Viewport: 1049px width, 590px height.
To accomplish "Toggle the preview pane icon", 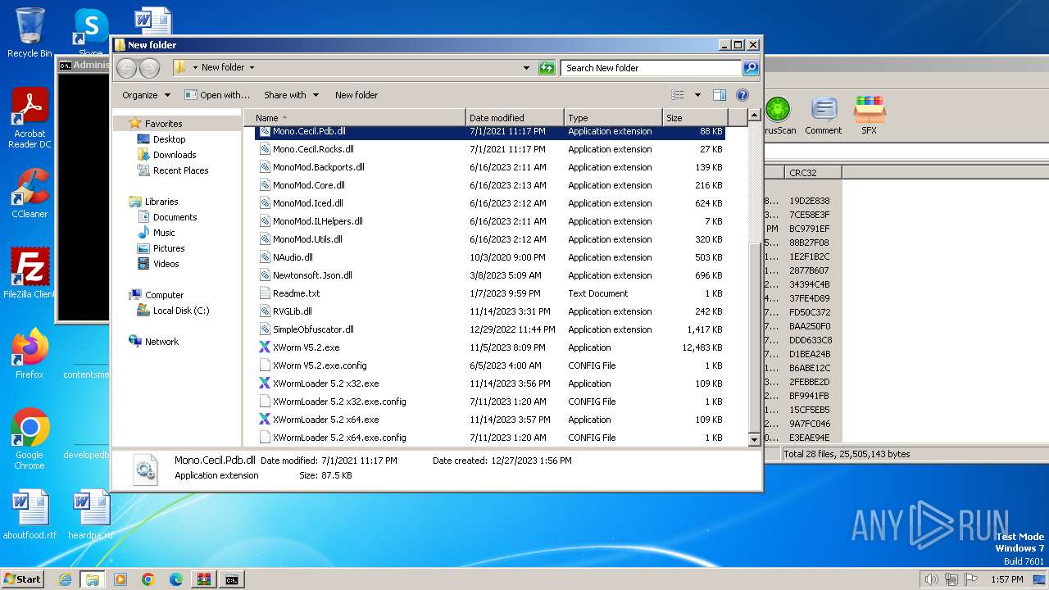I will [x=719, y=95].
